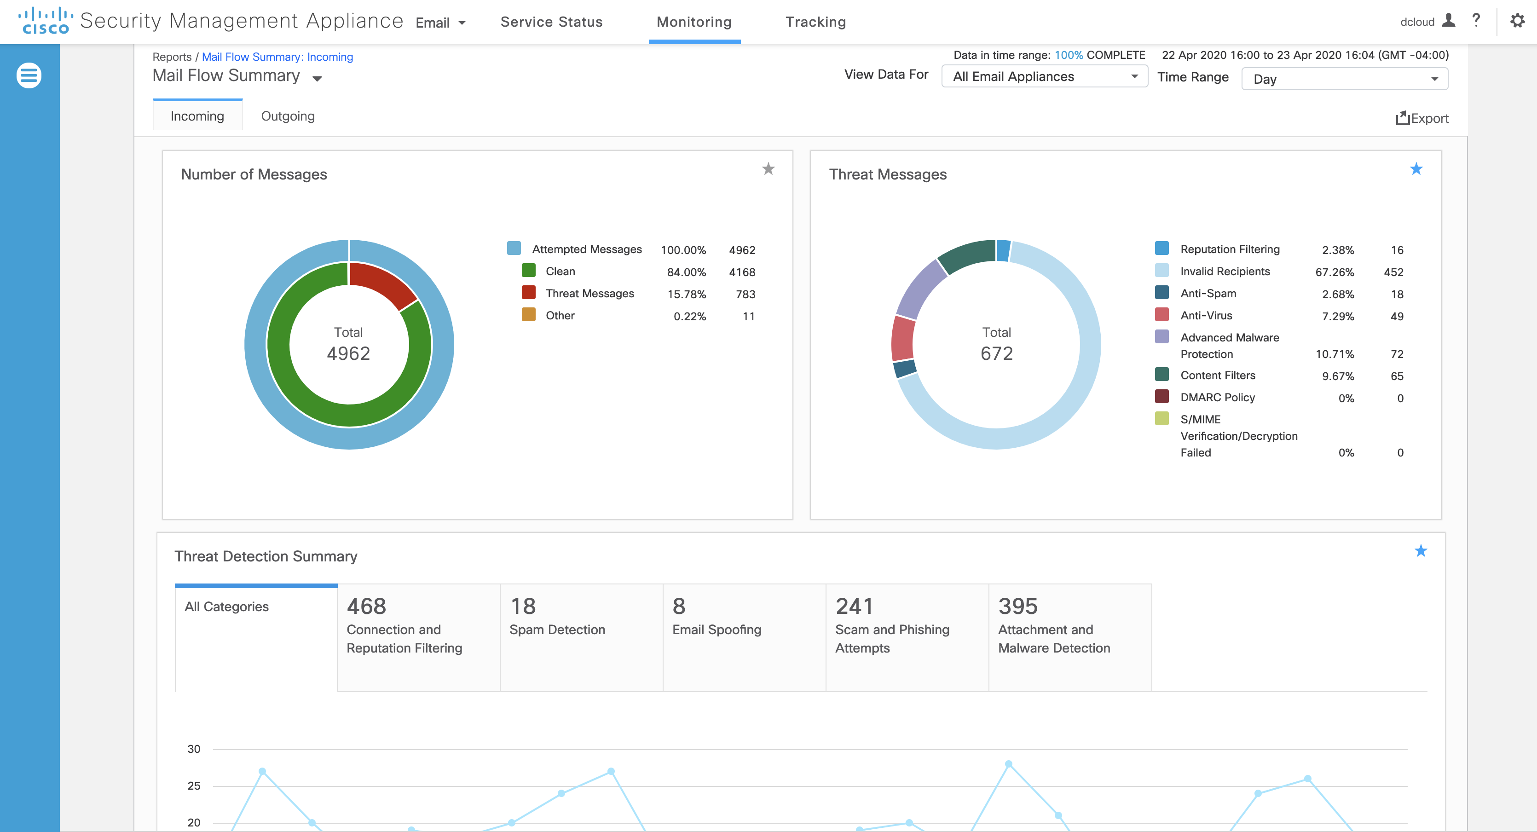Expand the Mail Flow Summary report dropdown
Image resolution: width=1537 pixels, height=832 pixels.
click(x=317, y=78)
